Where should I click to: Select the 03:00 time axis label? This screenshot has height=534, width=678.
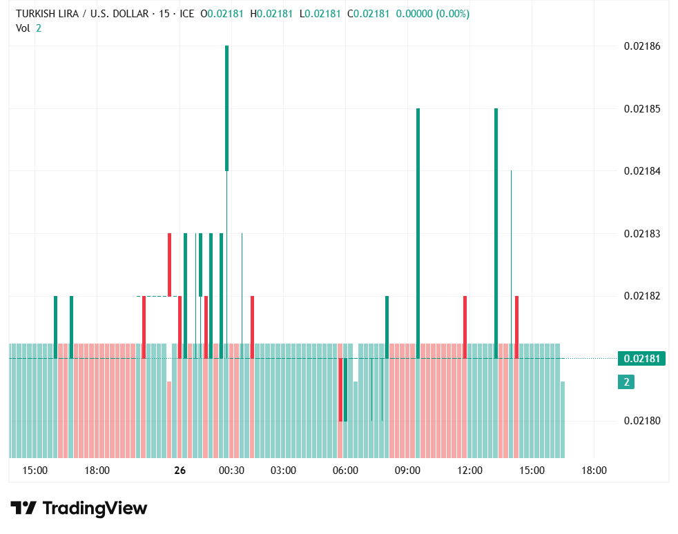point(283,471)
